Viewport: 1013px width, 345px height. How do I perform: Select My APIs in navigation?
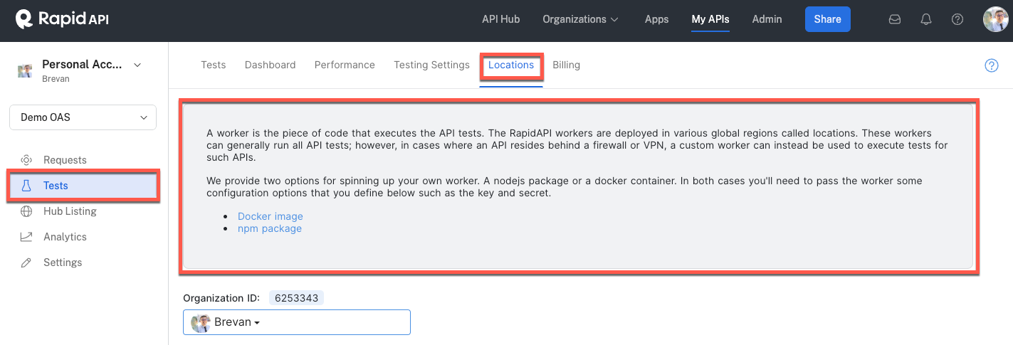(710, 19)
